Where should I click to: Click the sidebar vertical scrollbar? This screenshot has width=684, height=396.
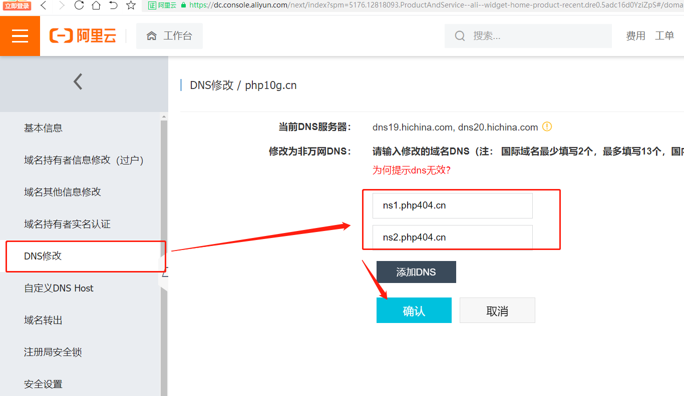[164, 254]
